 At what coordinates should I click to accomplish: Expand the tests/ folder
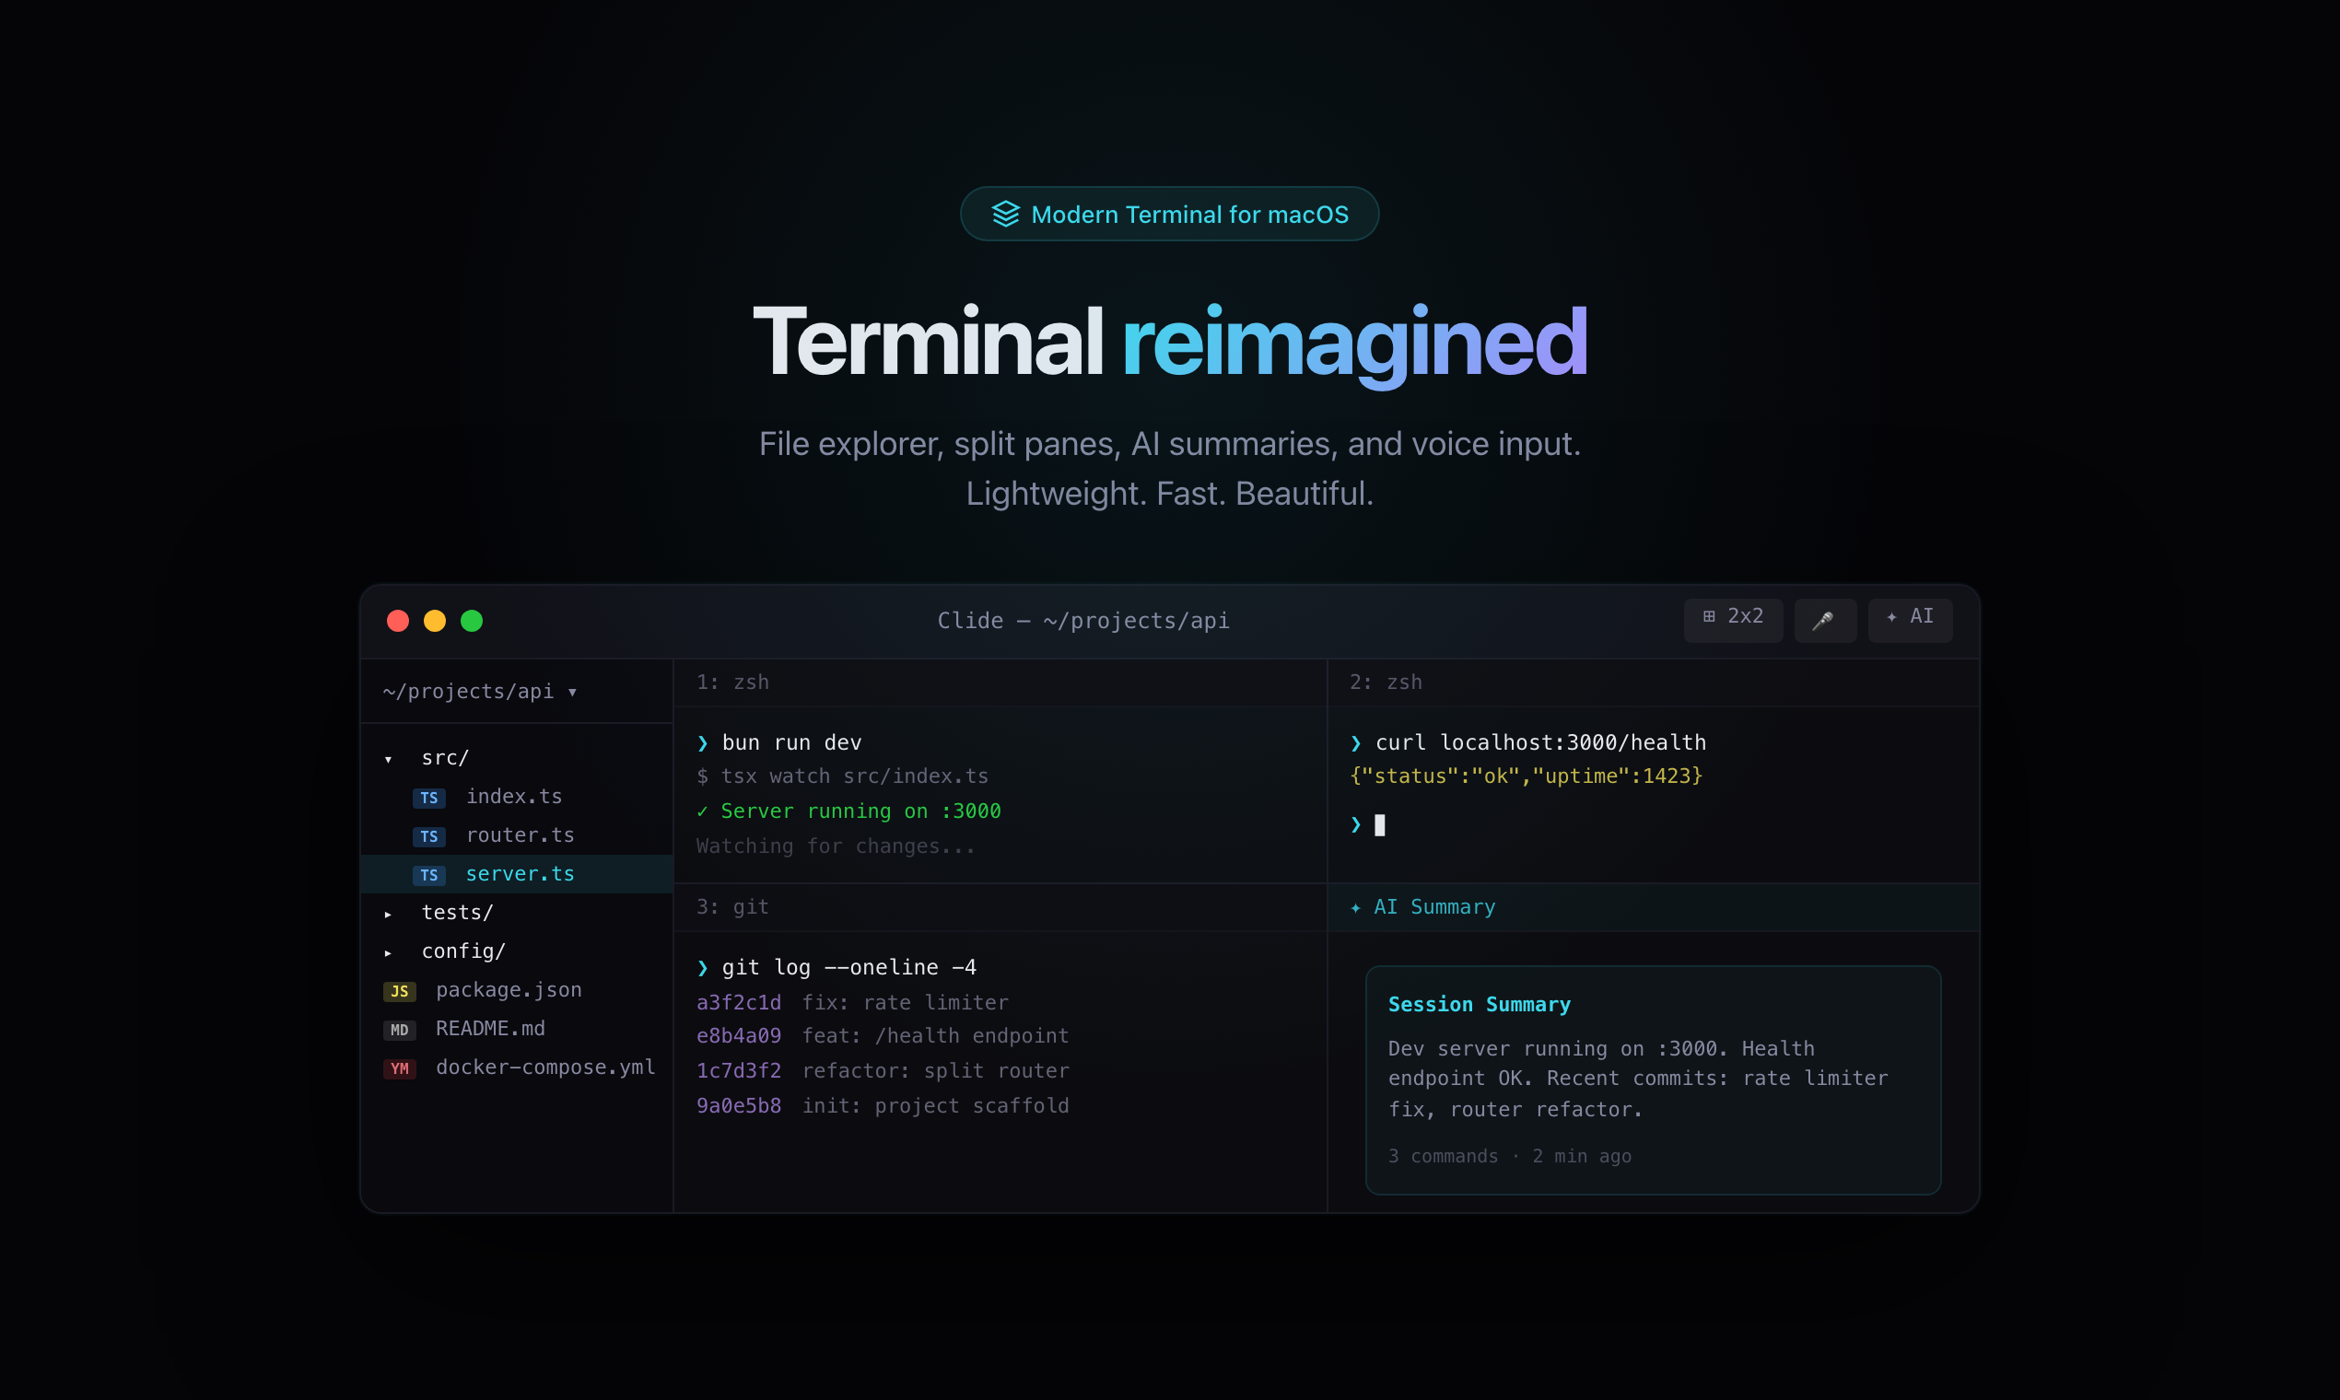[x=388, y=915]
